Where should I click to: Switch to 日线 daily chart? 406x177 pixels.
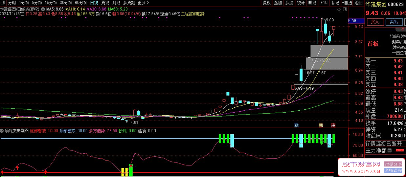point(94,3)
